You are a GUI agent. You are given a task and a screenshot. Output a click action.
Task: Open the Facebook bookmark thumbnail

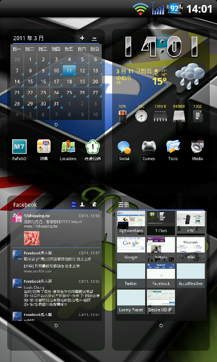(x=161, y=275)
